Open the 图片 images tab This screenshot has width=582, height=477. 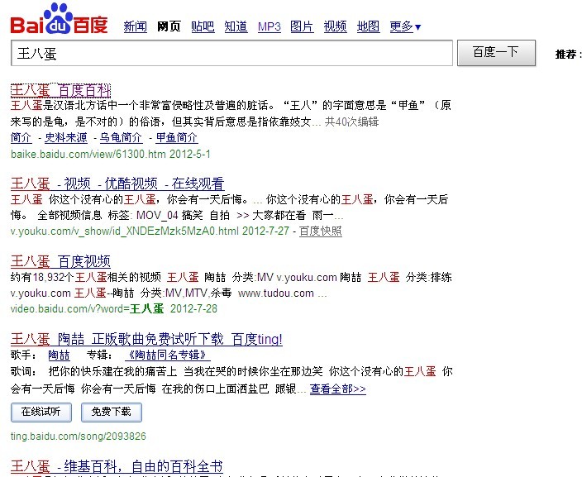tap(302, 26)
